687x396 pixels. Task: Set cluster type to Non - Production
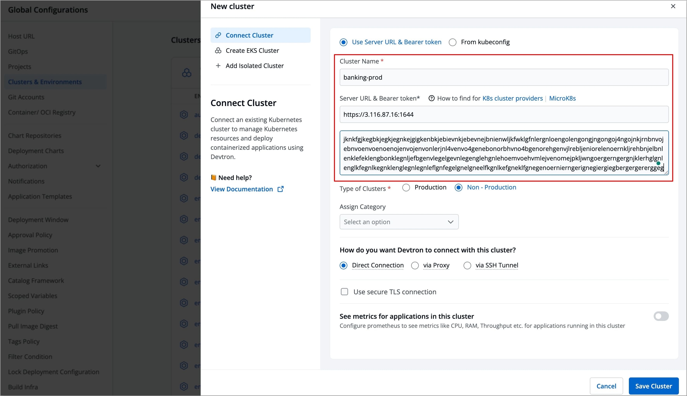pyautogui.click(x=485, y=187)
